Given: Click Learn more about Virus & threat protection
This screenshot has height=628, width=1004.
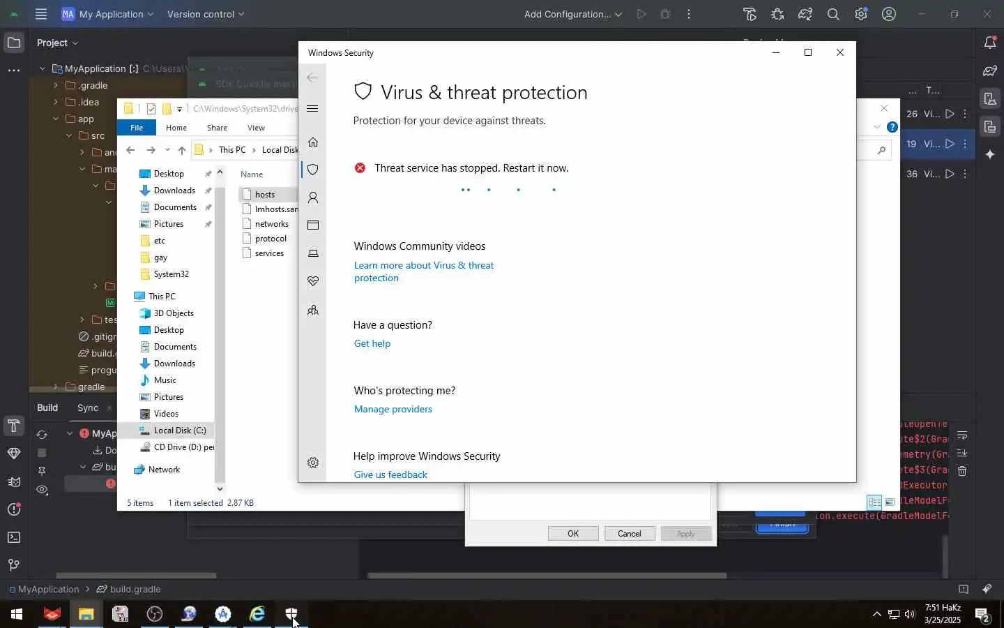Looking at the screenshot, I should tap(424, 271).
